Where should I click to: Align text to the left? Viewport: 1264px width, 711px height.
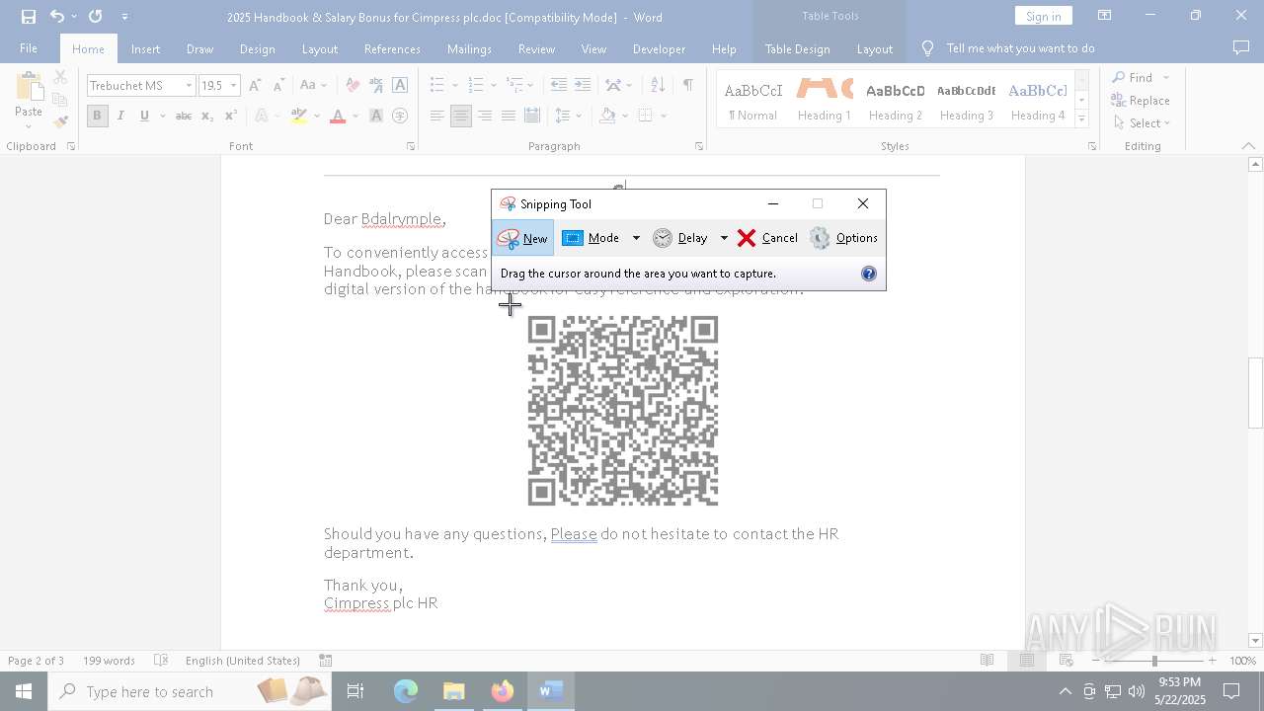click(x=437, y=116)
